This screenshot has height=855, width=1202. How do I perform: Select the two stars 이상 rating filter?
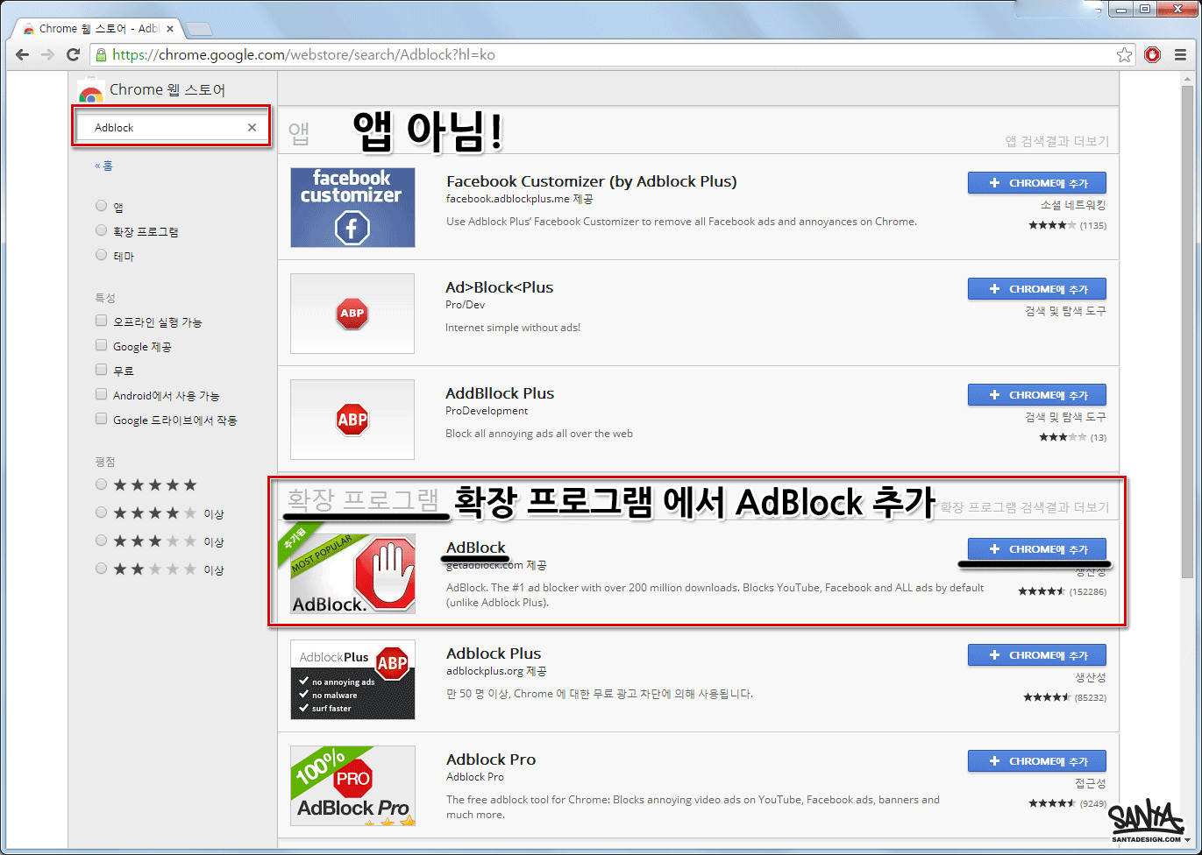pyautogui.click(x=102, y=569)
